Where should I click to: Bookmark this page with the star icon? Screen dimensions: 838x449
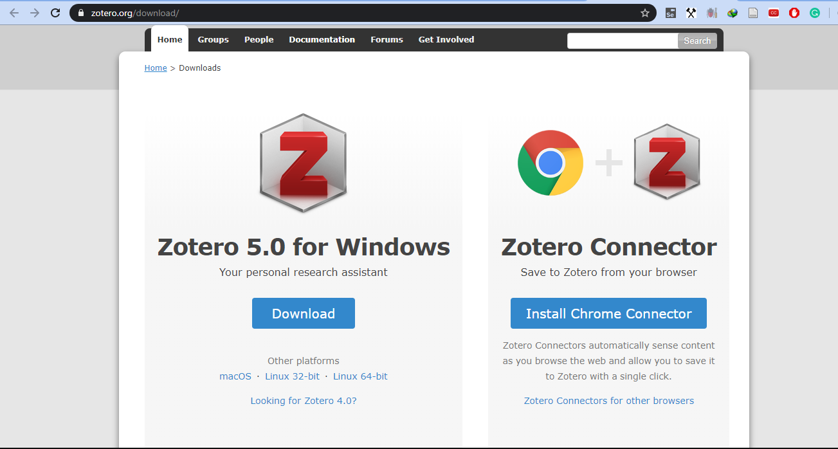645,13
